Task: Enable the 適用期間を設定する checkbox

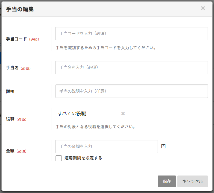Action: (x=58, y=158)
